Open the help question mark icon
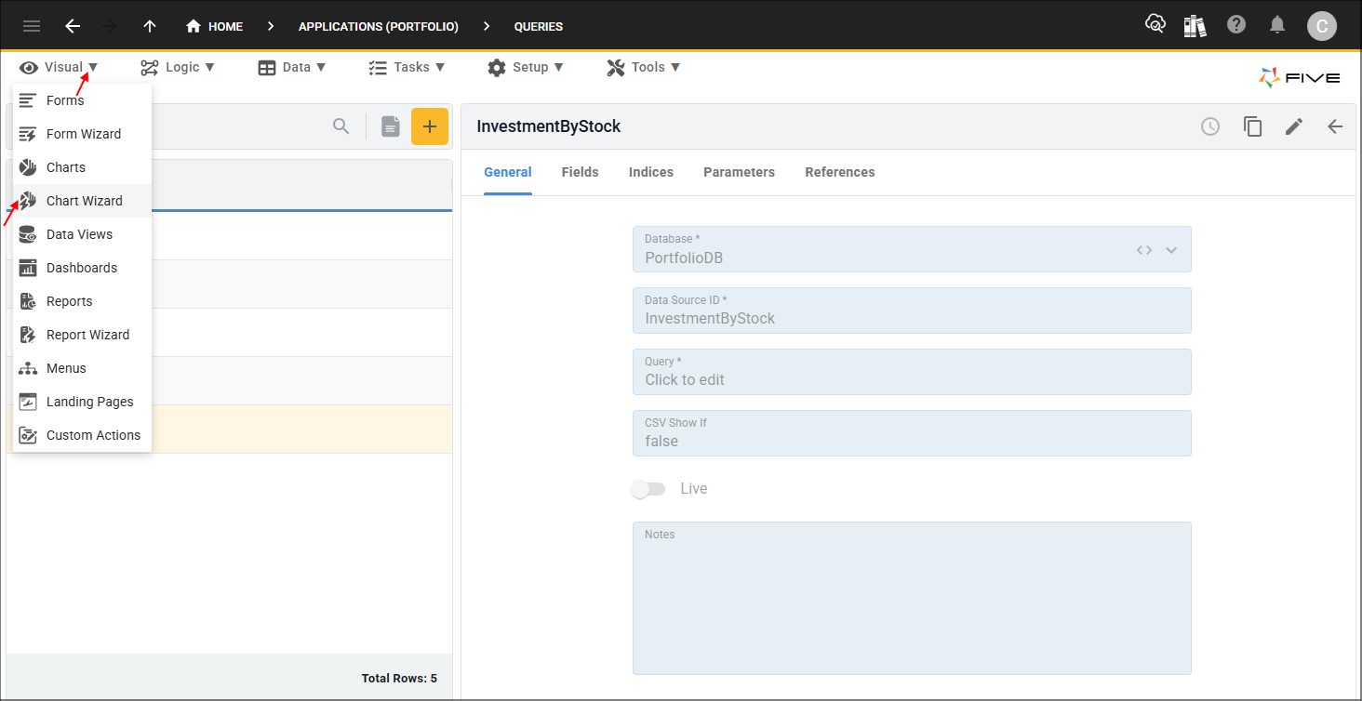Image resolution: width=1362 pixels, height=701 pixels. click(x=1236, y=25)
